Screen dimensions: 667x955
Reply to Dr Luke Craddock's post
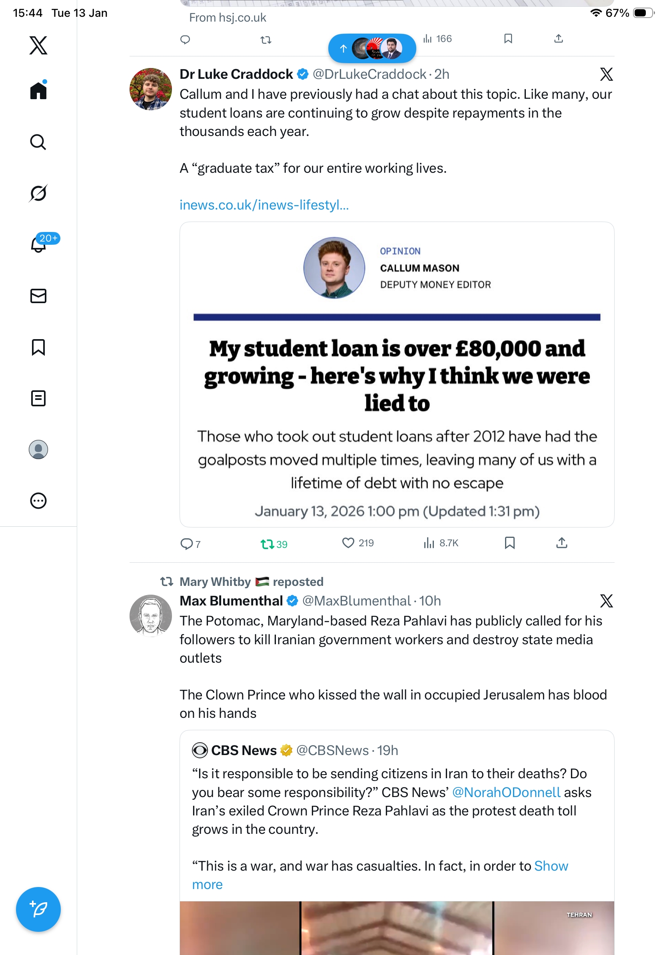tap(186, 543)
